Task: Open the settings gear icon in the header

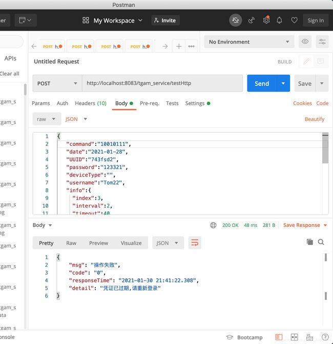Action: tap(266, 20)
